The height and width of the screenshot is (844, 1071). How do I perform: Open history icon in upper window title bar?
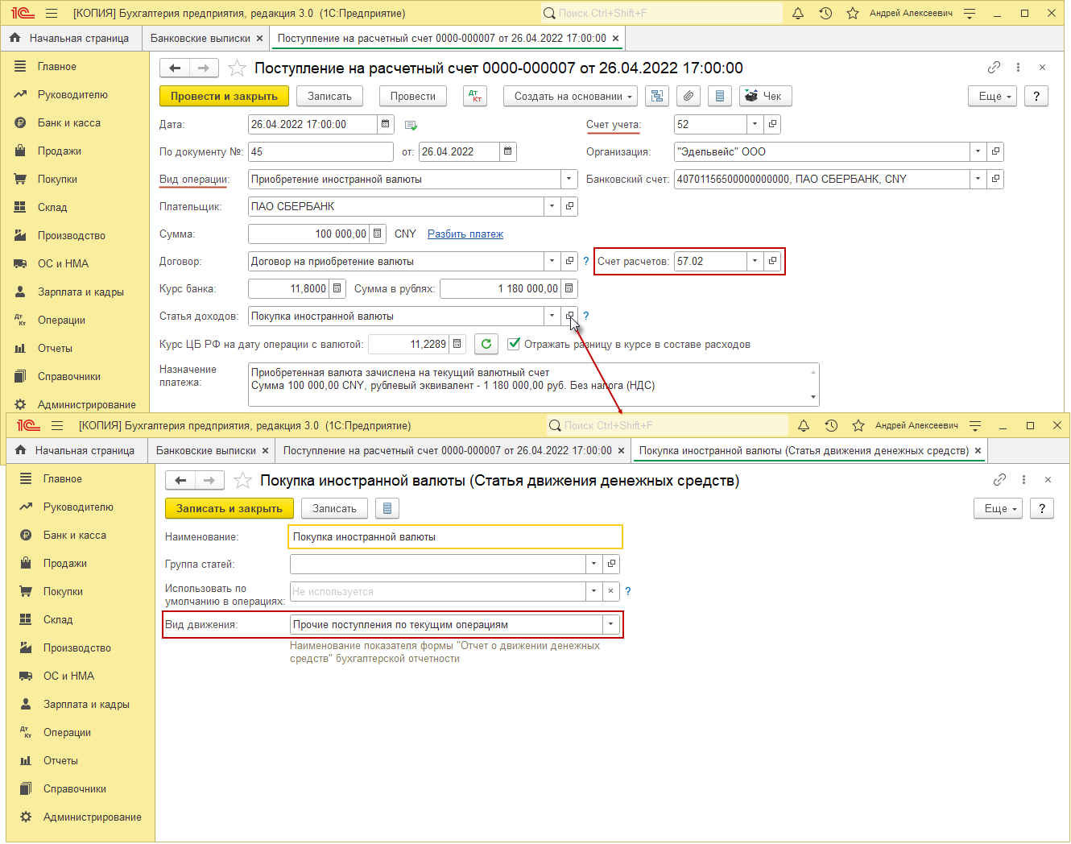tap(825, 13)
